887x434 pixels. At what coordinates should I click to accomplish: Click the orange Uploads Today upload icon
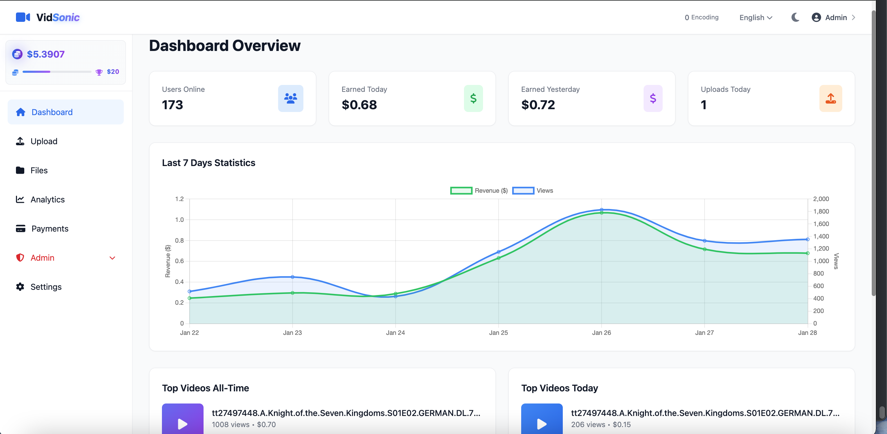coord(831,98)
